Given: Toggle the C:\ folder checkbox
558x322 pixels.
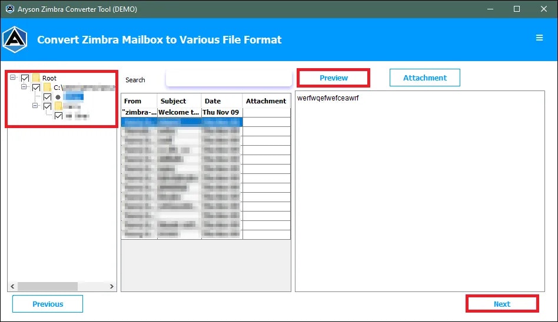Looking at the screenshot, I should pos(36,88).
